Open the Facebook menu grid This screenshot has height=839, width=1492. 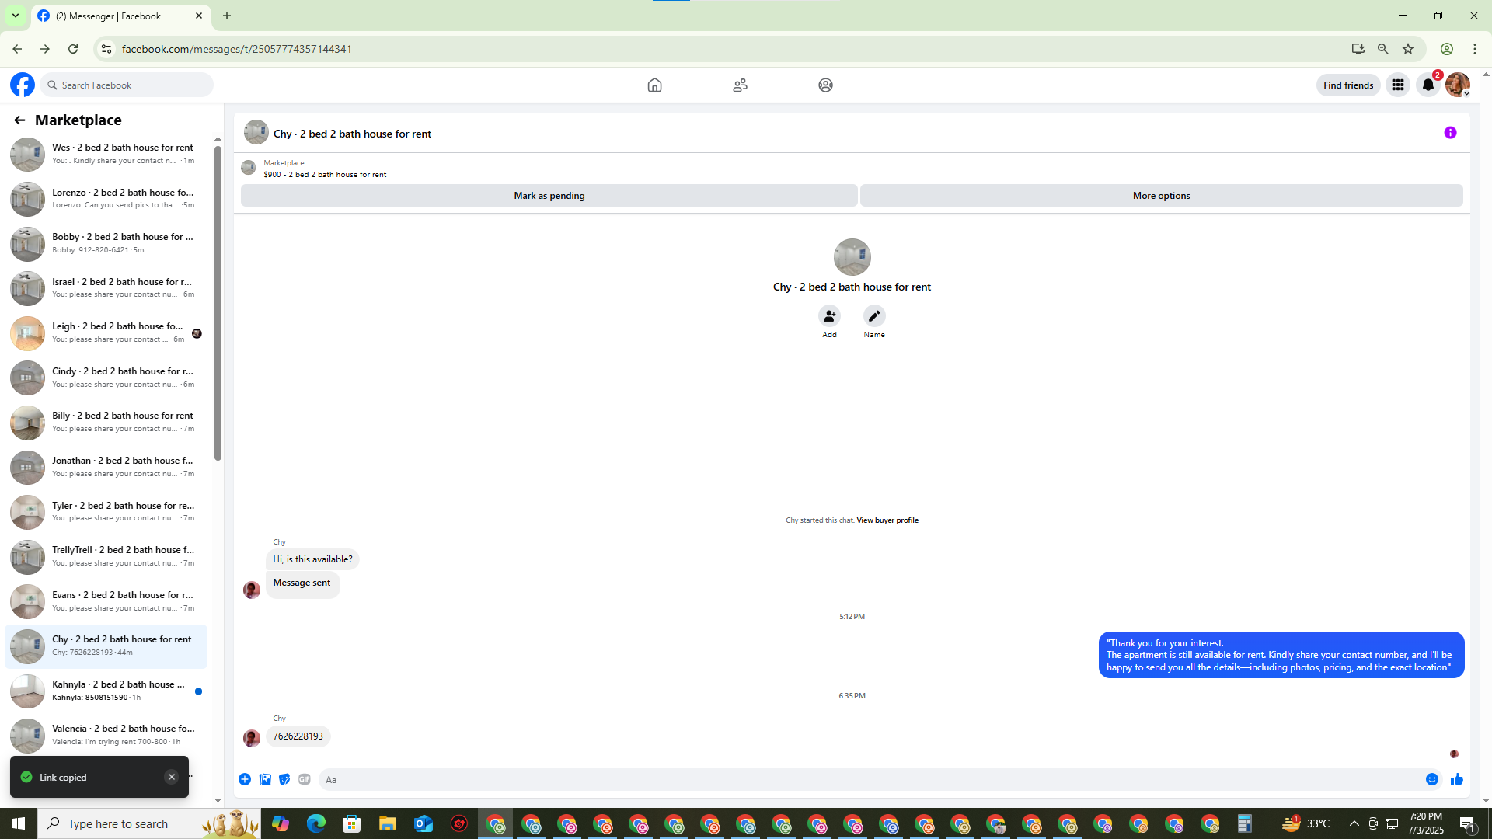[1398, 85]
